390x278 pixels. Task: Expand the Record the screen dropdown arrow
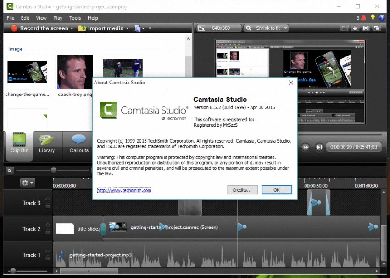tap(71, 28)
